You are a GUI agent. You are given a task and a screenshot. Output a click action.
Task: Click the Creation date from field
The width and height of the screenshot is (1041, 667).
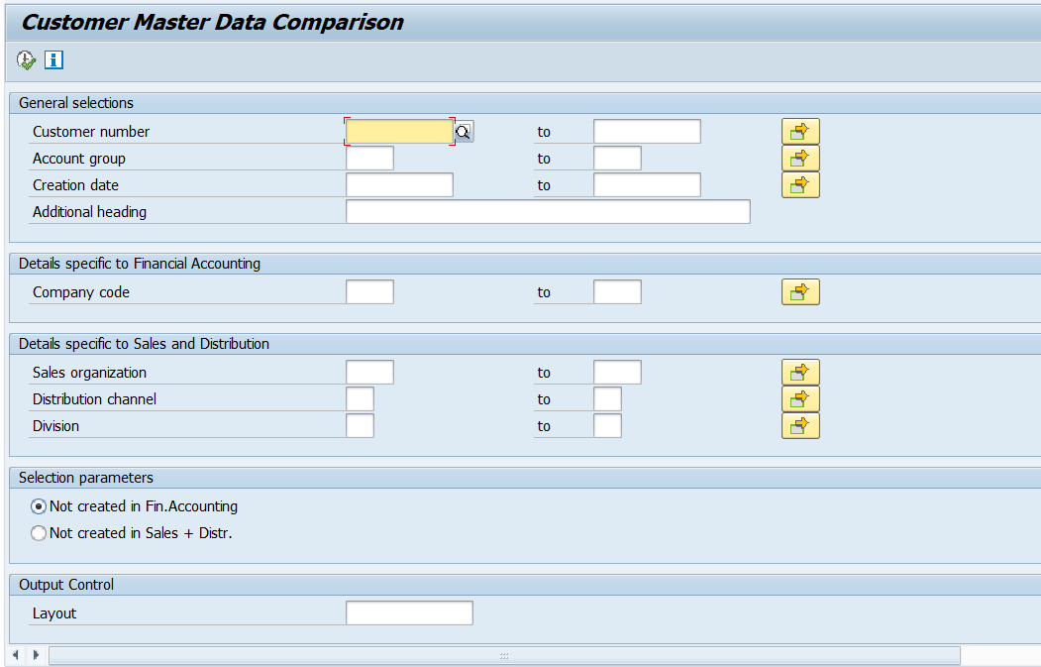pyautogui.click(x=398, y=184)
